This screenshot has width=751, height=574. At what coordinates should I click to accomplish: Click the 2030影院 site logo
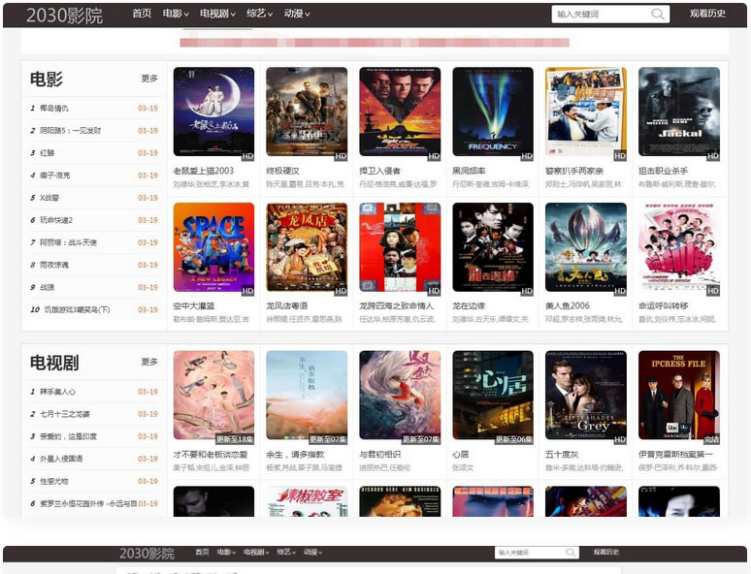click(64, 15)
